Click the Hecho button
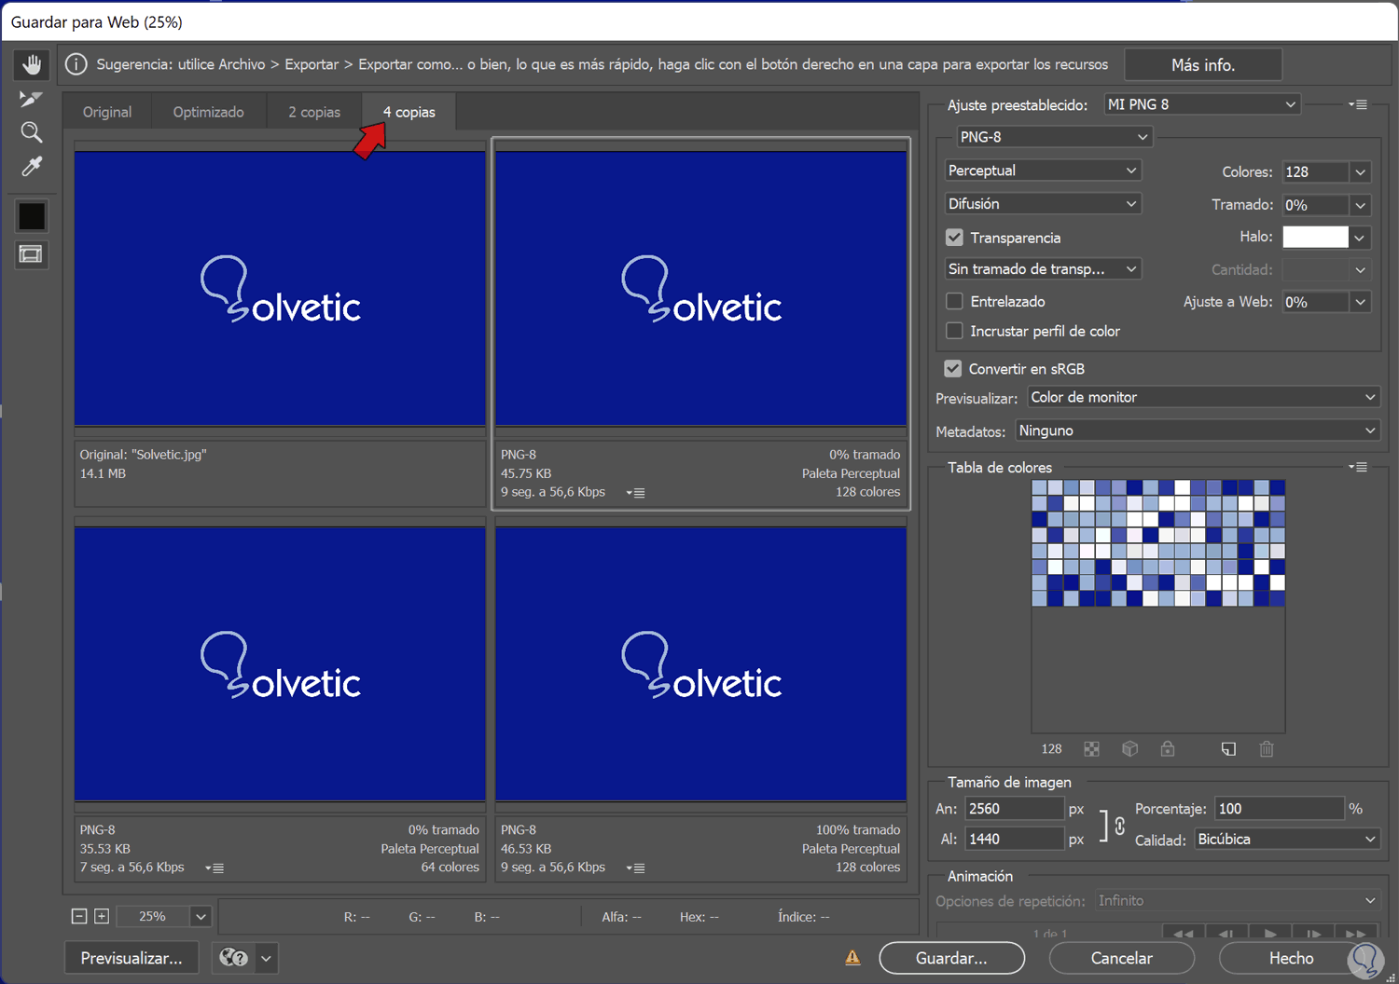This screenshot has height=984, width=1399. pyautogui.click(x=1292, y=958)
